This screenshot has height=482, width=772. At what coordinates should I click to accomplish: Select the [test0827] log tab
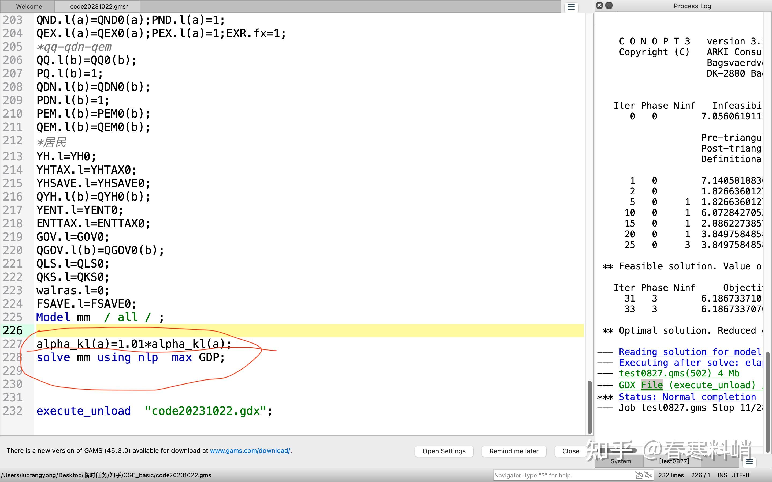coord(674,461)
